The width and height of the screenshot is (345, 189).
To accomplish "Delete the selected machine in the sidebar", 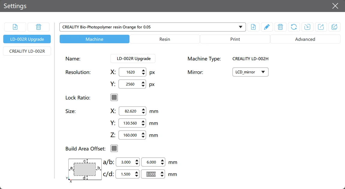I will [38, 27].
